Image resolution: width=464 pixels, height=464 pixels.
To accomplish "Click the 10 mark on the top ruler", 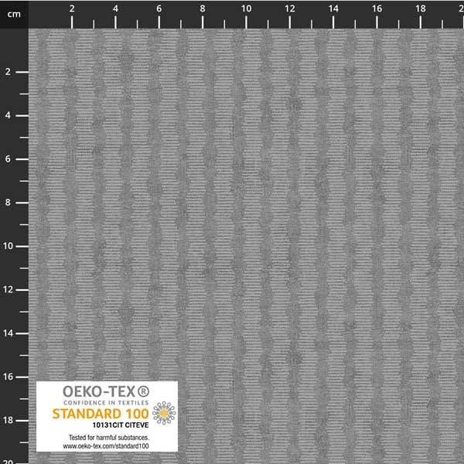I will tap(246, 9).
